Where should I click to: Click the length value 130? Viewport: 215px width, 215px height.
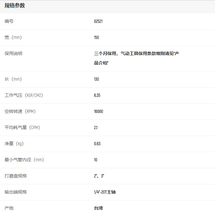pos(96,79)
